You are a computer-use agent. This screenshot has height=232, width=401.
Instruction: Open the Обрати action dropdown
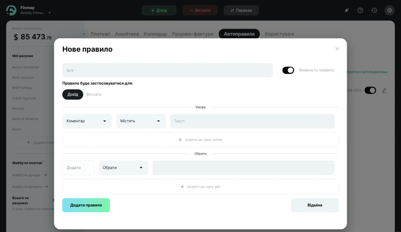(123, 168)
